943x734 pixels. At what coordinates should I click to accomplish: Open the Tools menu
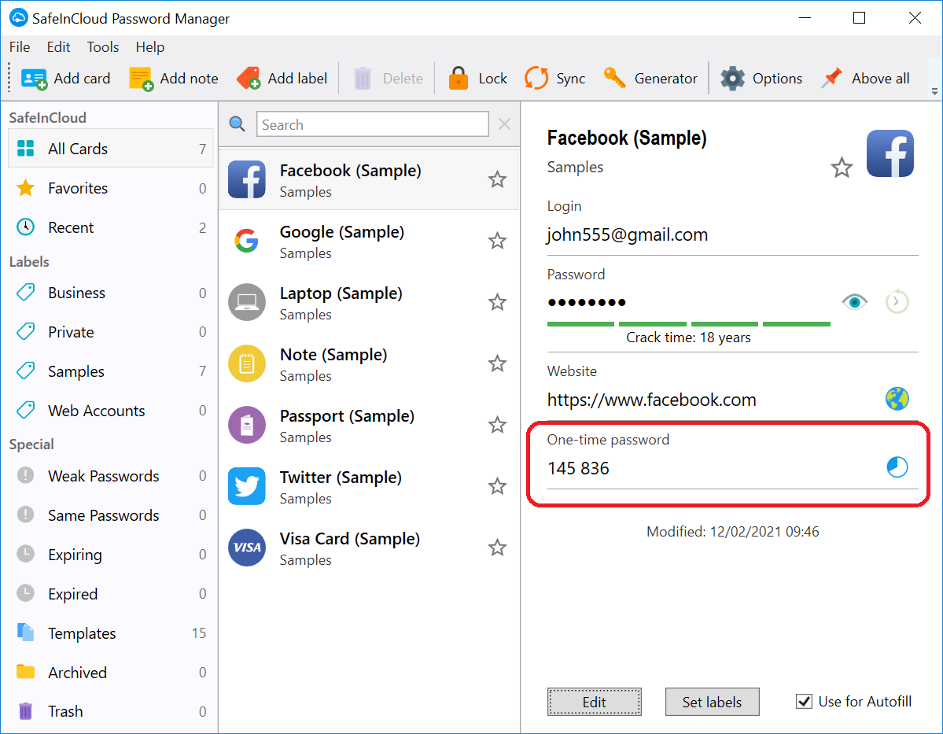(x=103, y=47)
